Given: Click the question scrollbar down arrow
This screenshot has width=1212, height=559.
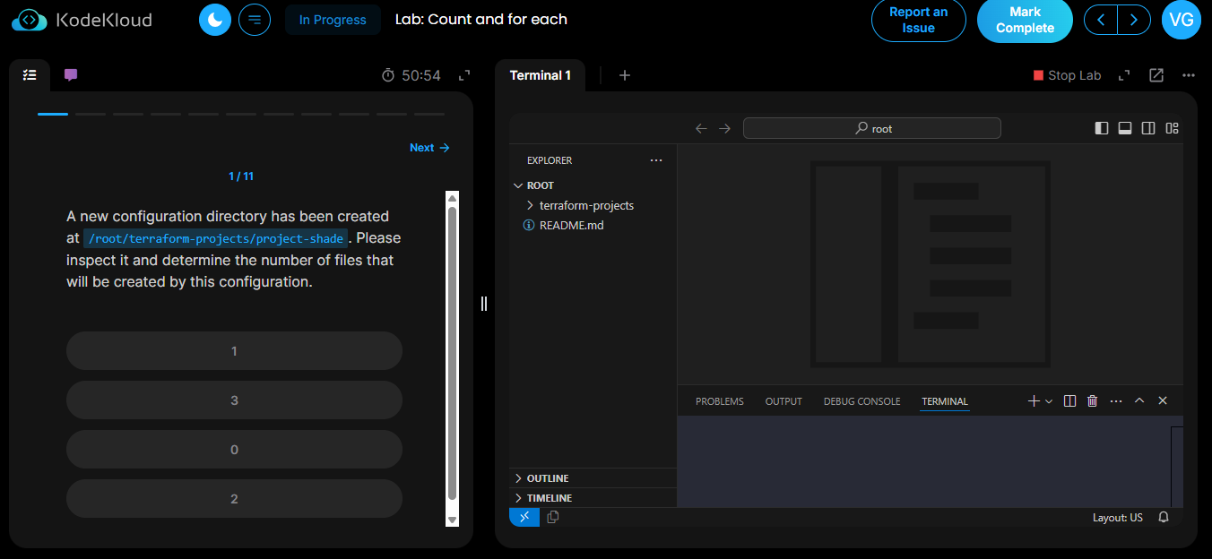Looking at the screenshot, I should pos(452,520).
